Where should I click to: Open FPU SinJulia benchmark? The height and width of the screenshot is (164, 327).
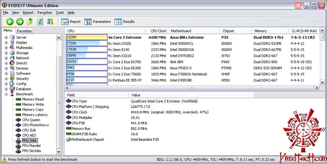coord(31,151)
